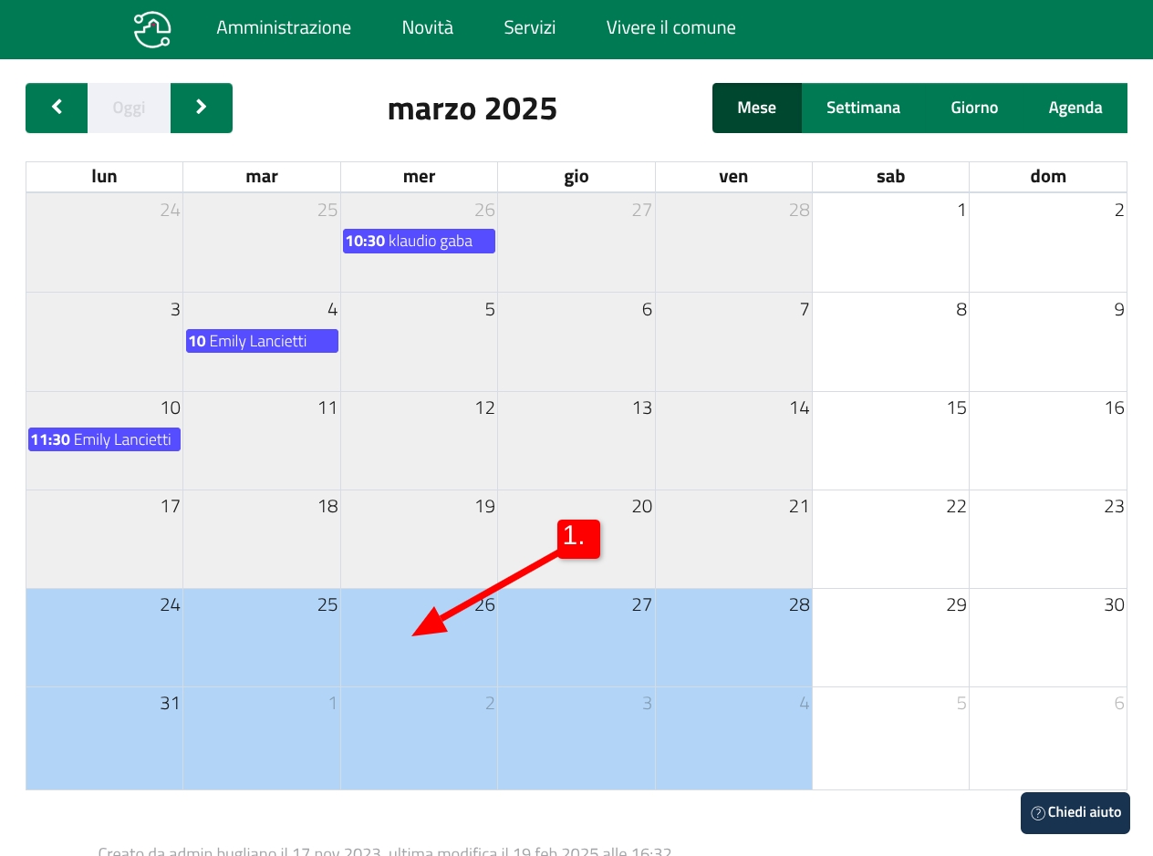Click the Chiedi aiuto help button
Screen dimensions: 1153x856
tap(1075, 813)
